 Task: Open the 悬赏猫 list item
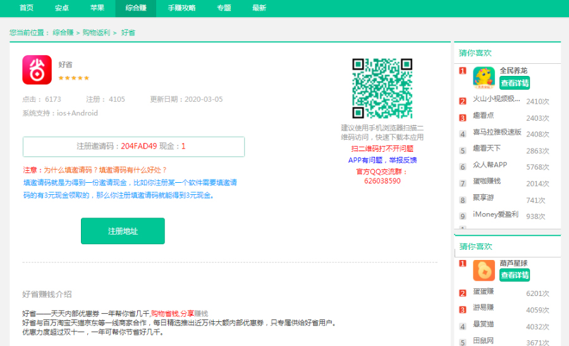pos(484,324)
